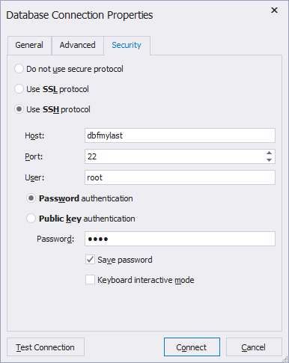Click the Password: label
Image resolution: width=289 pixels, height=363 pixels.
coord(55,239)
